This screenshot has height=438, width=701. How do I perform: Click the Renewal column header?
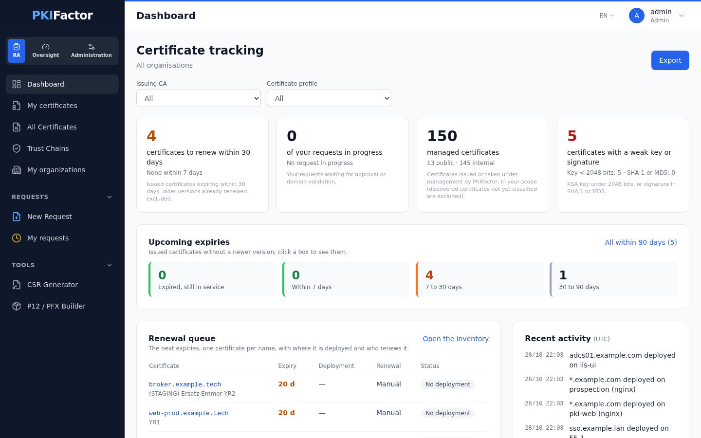(388, 366)
